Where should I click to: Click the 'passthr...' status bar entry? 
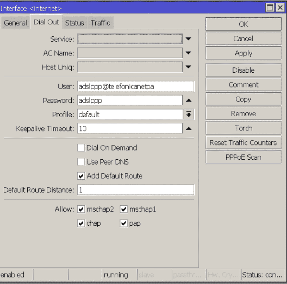point(188,274)
